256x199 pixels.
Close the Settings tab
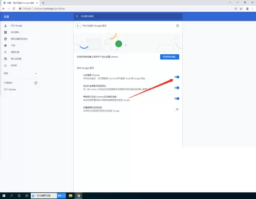click(x=37, y=3)
